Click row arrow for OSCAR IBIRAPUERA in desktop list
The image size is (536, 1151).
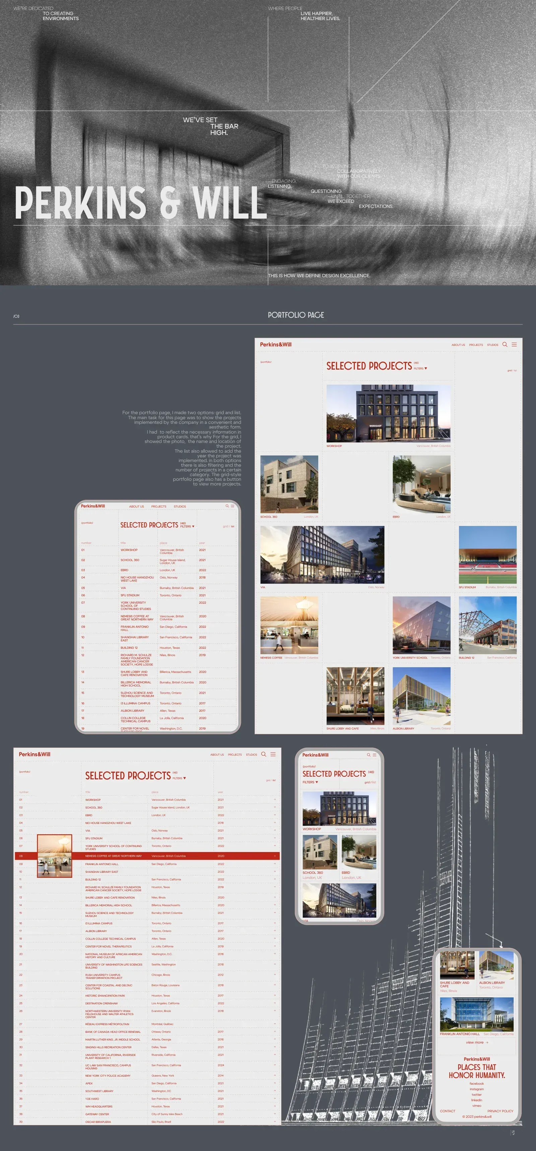(x=274, y=1122)
